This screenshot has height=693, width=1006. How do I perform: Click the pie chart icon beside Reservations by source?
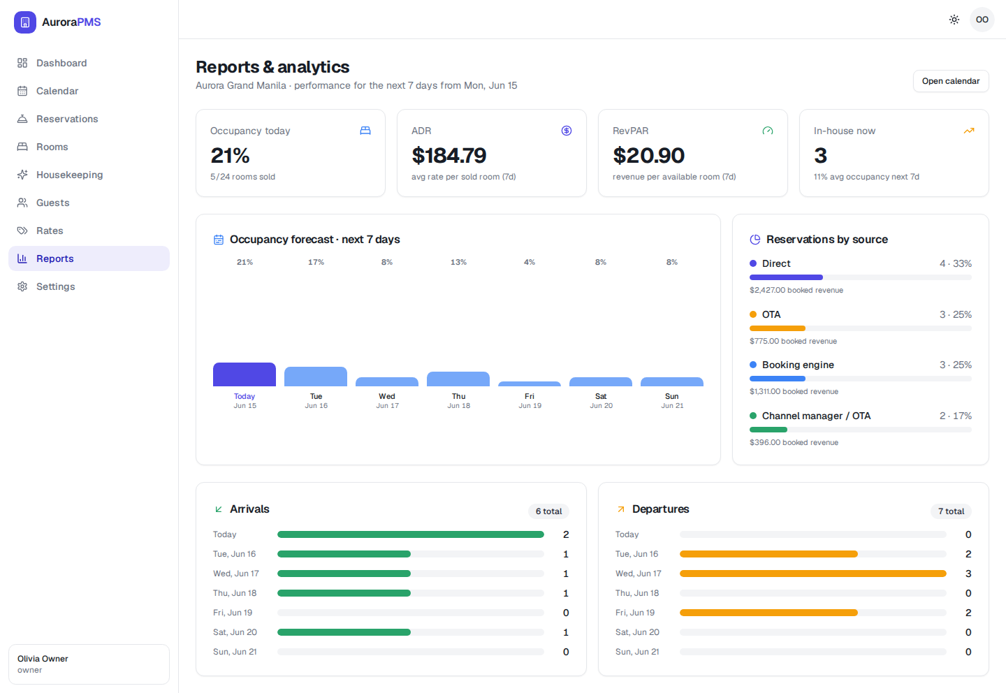pyautogui.click(x=755, y=240)
